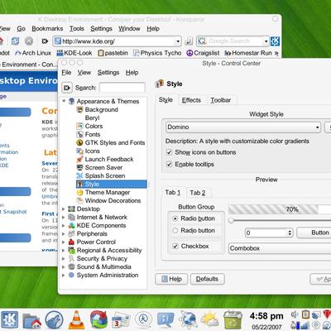The width and height of the screenshot is (331, 331).
Task: Collapse the Appearance & Themes tree
Action: (64, 101)
